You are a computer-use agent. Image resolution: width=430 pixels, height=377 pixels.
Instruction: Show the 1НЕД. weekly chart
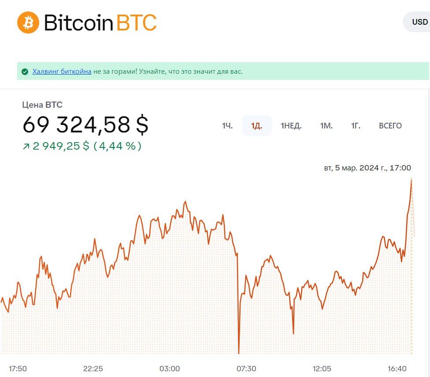coord(291,126)
